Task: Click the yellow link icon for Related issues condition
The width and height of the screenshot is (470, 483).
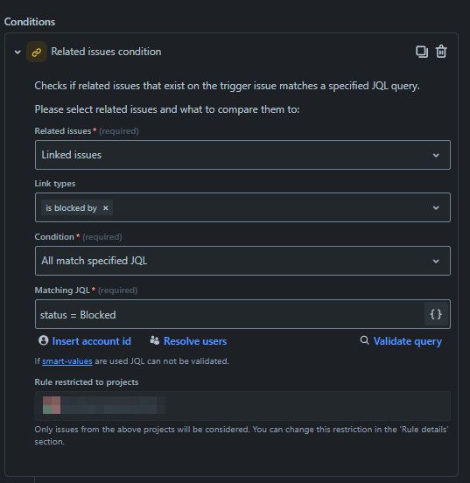Action: pos(37,52)
